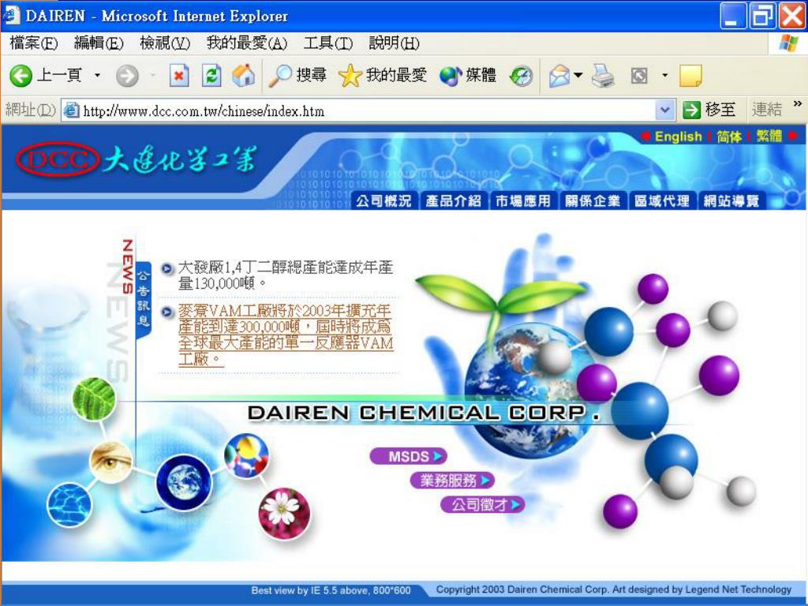808x606 pixels.
Task: Open History with the clock icon
Action: (521, 77)
